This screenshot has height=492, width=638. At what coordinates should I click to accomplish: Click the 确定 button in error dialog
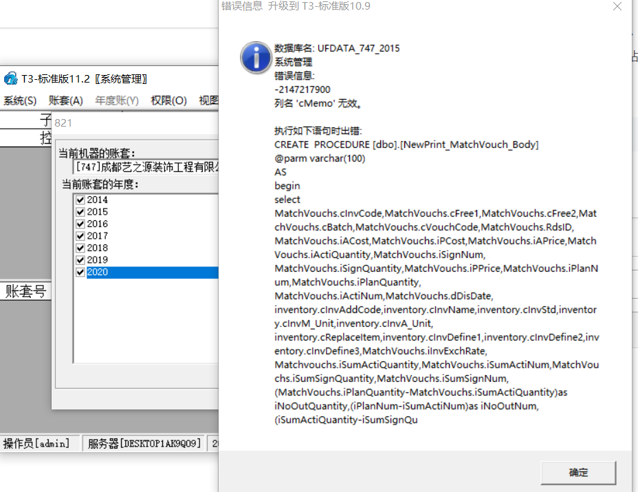click(x=578, y=473)
